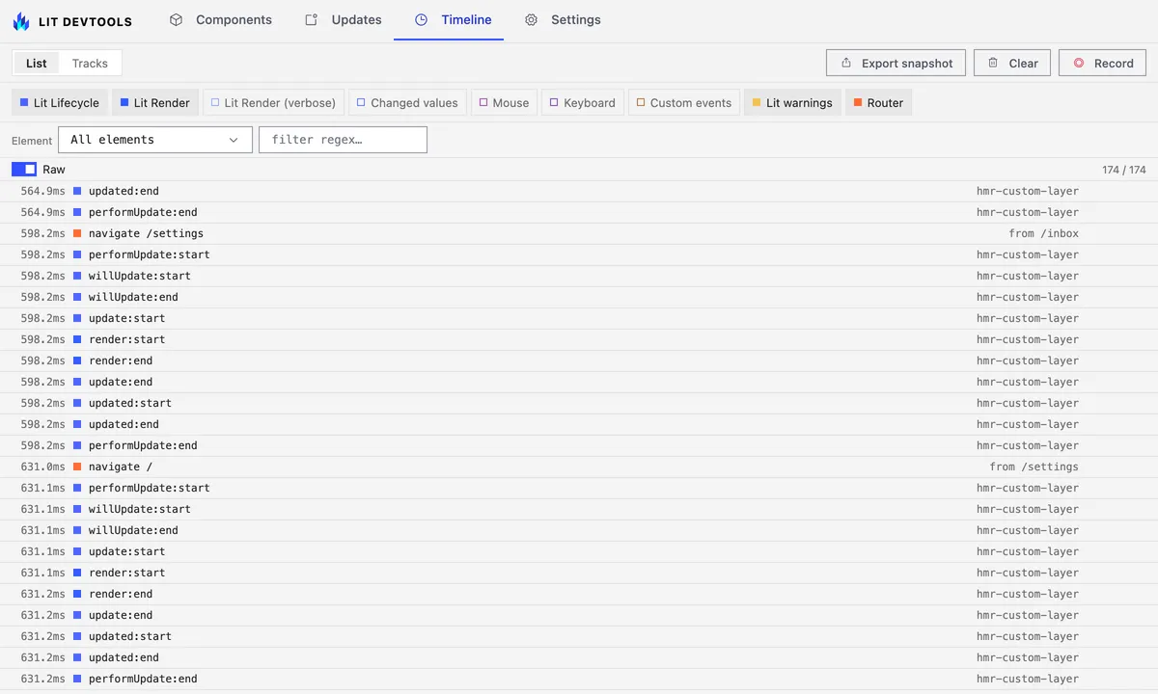Open the All elements dropdown

tap(155, 140)
